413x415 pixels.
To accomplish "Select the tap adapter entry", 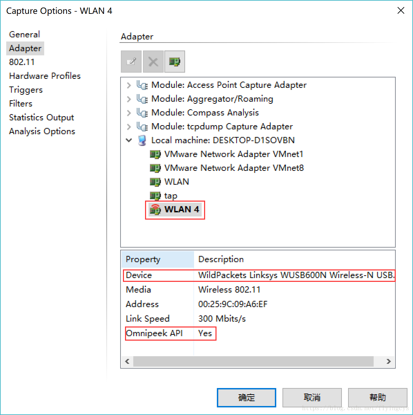I will coord(171,196).
